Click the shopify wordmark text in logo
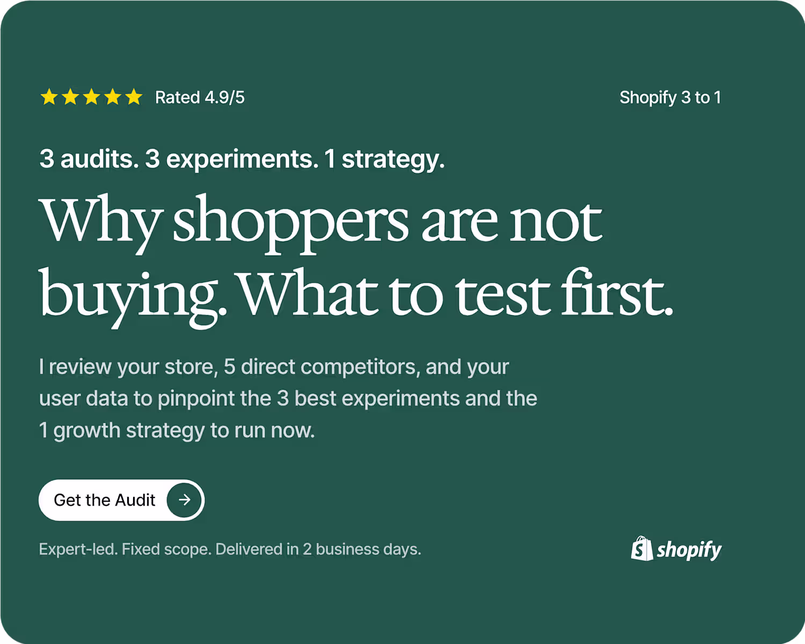This screenshot has height=644, width=805. tap(689, 551)
